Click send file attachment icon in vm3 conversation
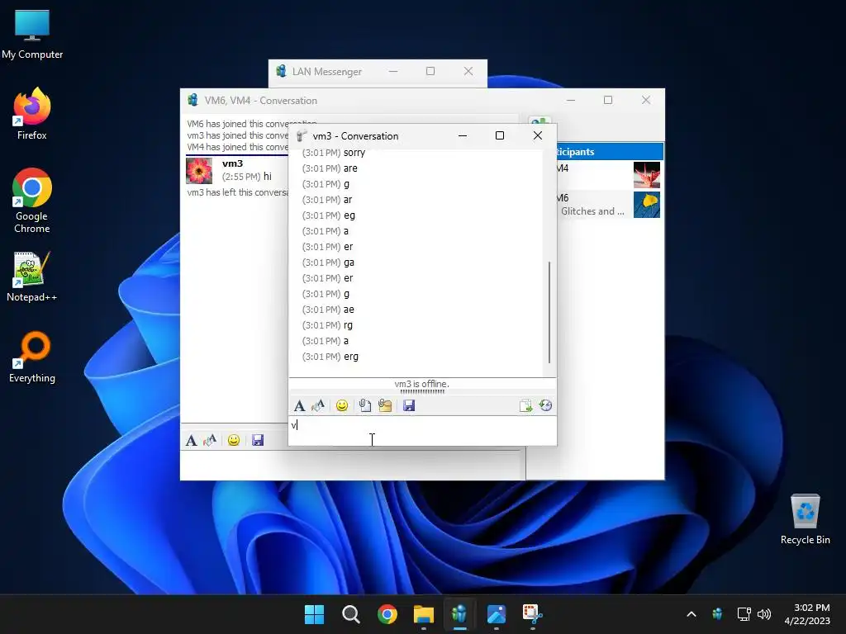The height and width of the screenshot is (634, 846). tap(365, 405)
